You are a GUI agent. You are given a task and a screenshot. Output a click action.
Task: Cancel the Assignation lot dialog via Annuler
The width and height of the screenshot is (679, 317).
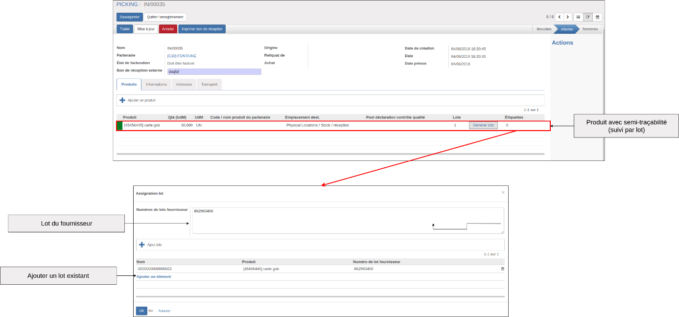[164, 311]
